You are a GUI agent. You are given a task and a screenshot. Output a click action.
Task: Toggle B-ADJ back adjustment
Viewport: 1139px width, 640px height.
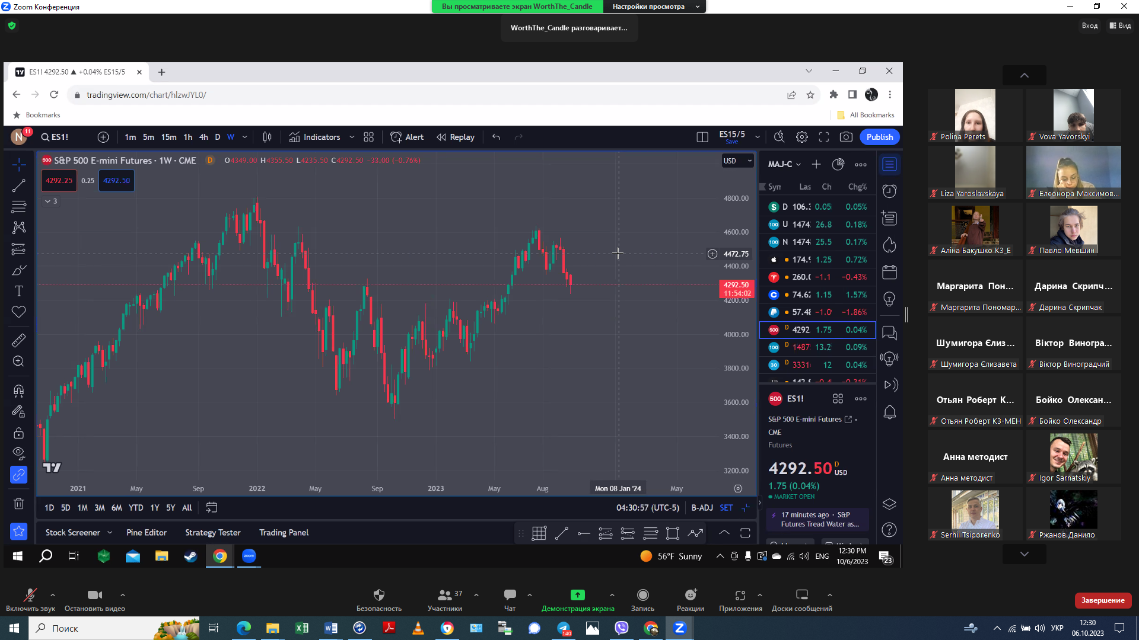click(x=702, y=507)
